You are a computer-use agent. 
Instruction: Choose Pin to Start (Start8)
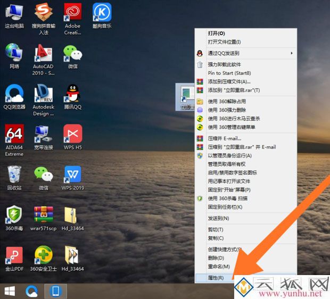click(246, 73)
